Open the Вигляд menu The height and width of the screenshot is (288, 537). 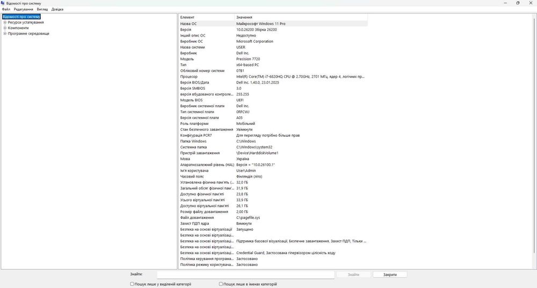tap(42, 9)
